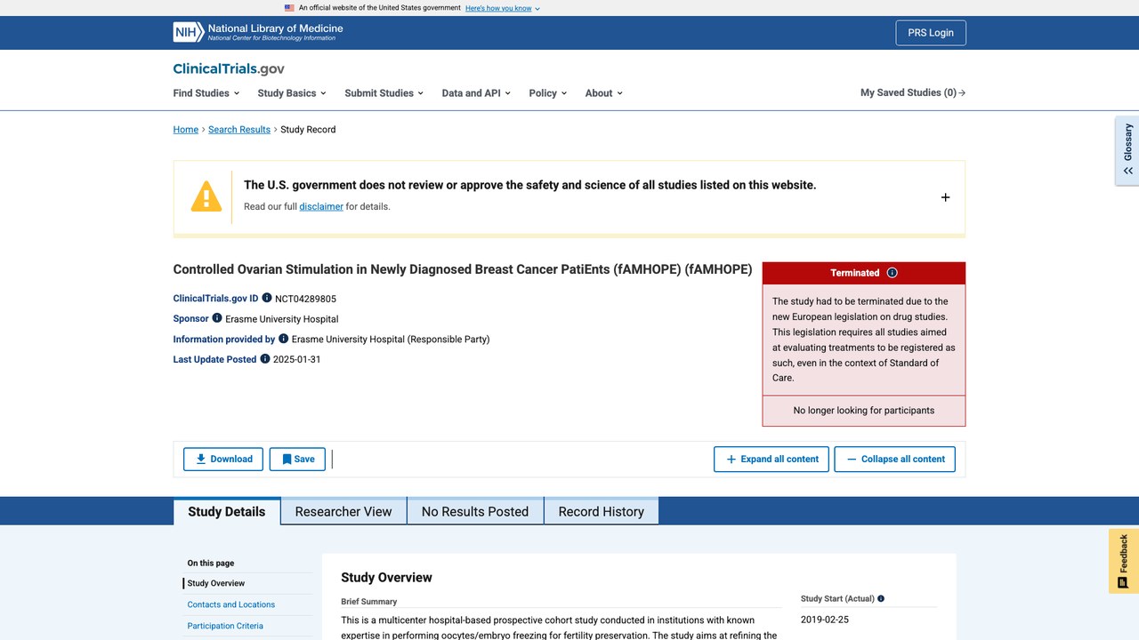Viewport: 1139px width, 640px height.
Task: Click the info icon next to ClinicalTrials.gov ID
Action: (267, 298)
